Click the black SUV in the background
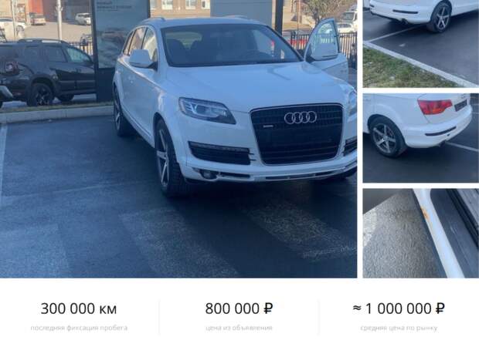 pyautogui.click(x=46, y=72)
